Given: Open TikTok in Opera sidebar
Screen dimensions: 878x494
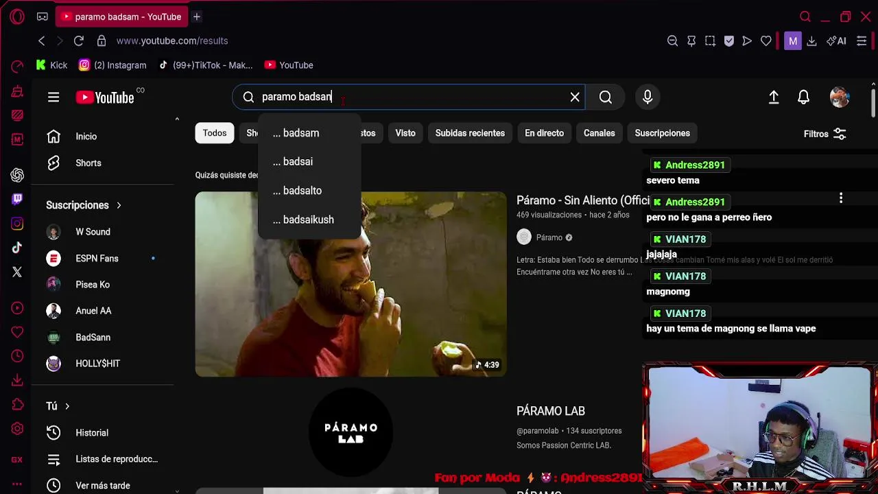Looking at the screenshot, I should tap(17, 248).
